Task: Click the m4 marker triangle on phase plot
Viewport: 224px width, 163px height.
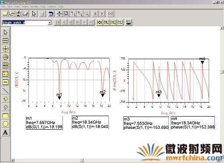Action: click(202, 62)
